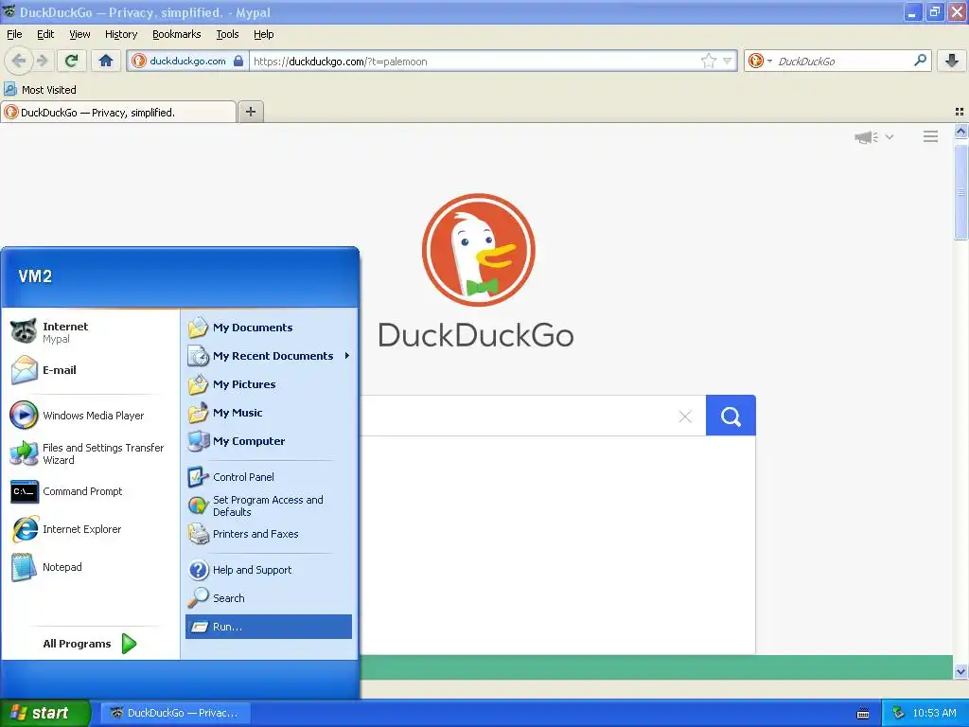Open the Tools menu
The width and height of the screenshot is (969, 727).
pos(227,34)
